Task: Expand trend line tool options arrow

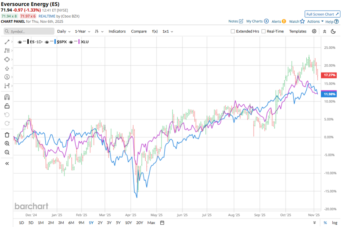Action: pyautogui.click(x=12, y=42)
